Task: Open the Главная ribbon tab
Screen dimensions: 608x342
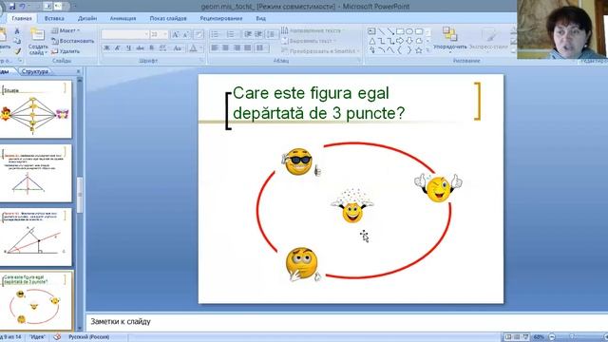Action: click(x=22, y=18)
